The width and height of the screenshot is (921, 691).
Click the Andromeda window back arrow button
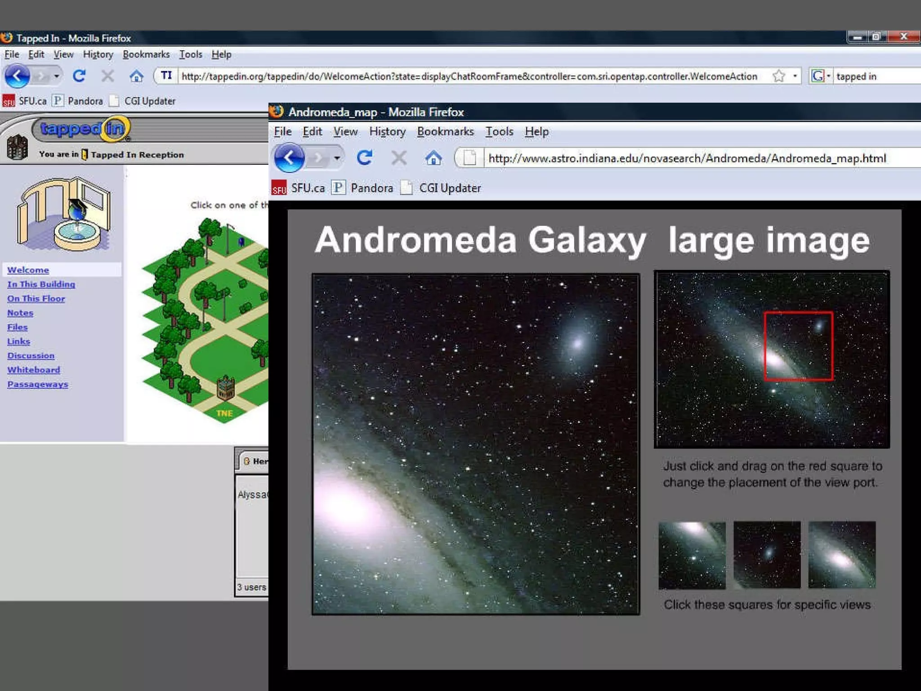288,158
